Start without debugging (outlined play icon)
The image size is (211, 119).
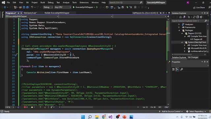click(97, 7)
